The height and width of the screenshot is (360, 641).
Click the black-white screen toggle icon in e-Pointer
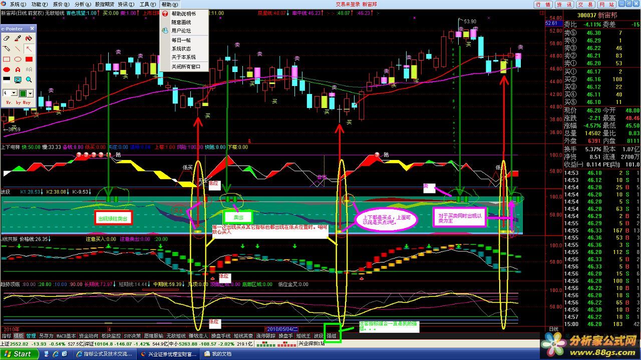click(7, 79)
